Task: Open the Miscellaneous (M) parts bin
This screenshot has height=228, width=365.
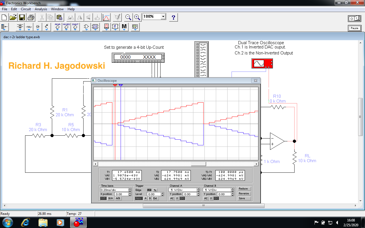Action: click(x=124, y=27)
